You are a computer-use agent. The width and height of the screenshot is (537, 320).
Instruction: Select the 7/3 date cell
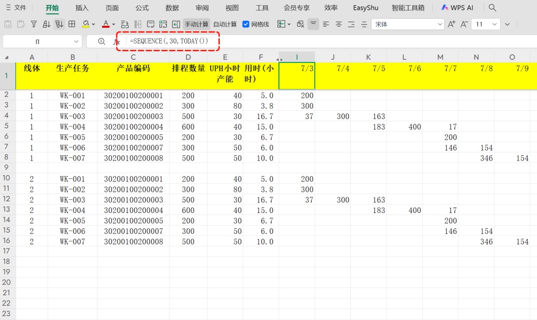[x=297, y=76]
